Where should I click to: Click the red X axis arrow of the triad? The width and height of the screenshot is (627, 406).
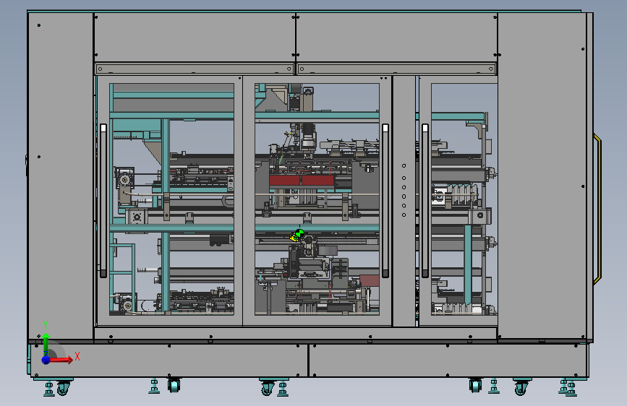coord(61,360)
